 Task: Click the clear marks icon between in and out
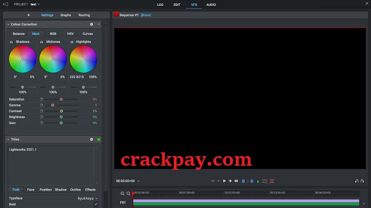pyautogui.click(x=248, y=182)
